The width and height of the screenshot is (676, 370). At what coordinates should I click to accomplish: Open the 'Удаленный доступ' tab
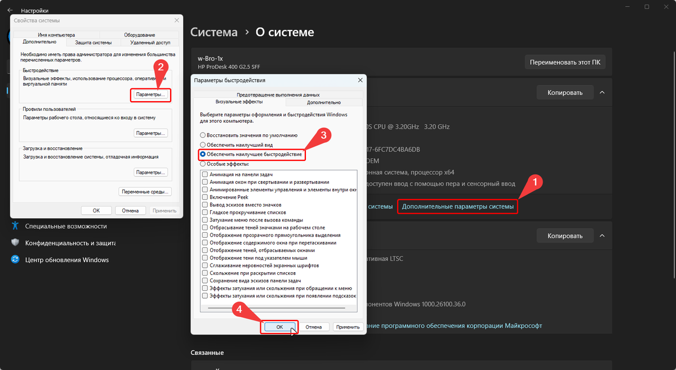150,43
